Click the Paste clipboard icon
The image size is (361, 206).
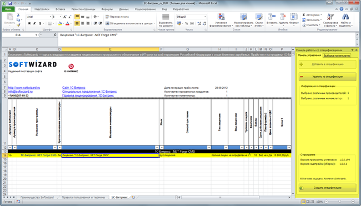coord(9,19)
